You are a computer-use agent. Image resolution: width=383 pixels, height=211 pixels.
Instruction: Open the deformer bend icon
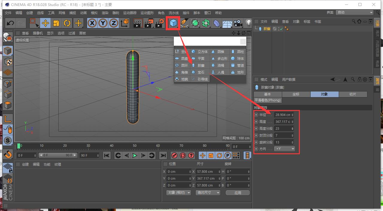point(217,23)
